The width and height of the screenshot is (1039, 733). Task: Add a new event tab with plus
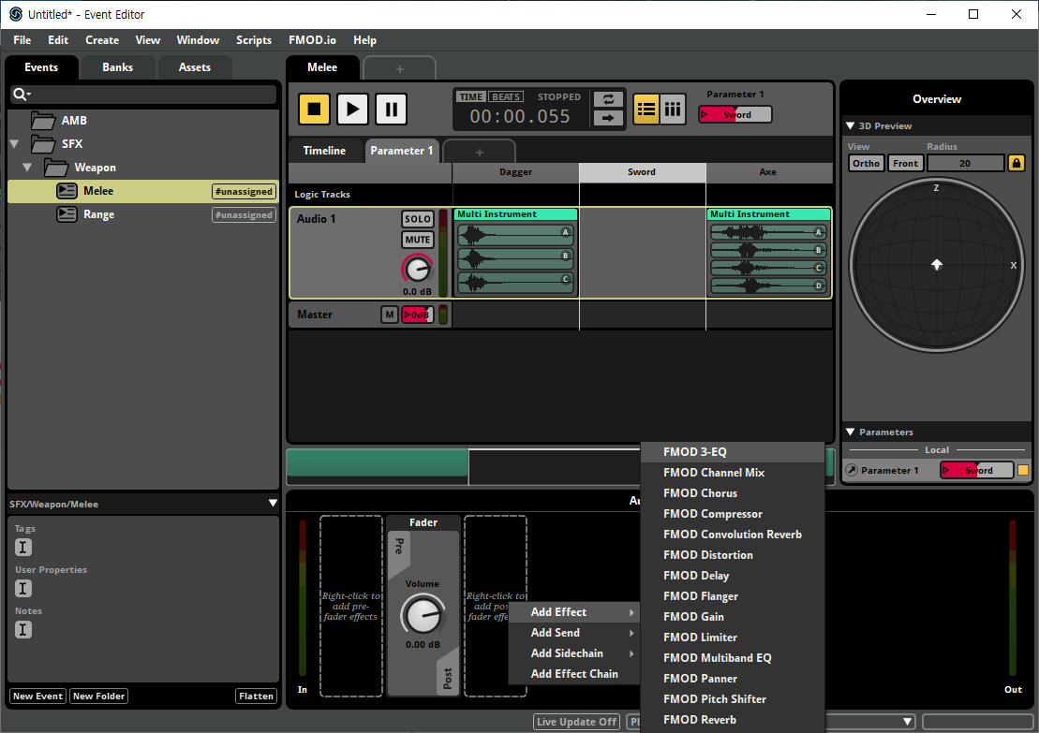(399, 69)
